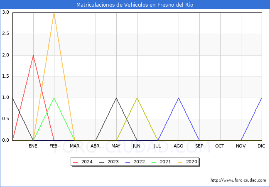This screenshot has width=270, height=187.
Task: Click the blue 2022 peak at AGO
Action: click(179, 98)
